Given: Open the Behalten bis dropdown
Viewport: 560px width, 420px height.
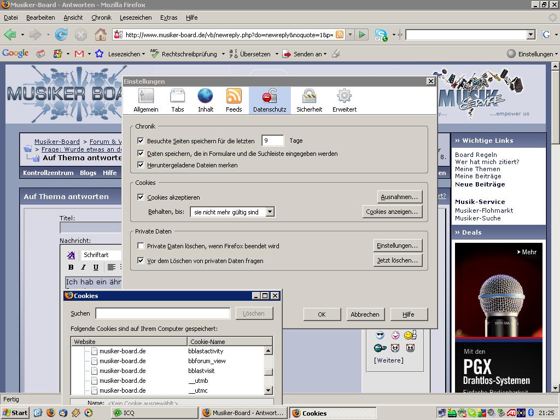Looking at the screenshot, I should 232,212.
